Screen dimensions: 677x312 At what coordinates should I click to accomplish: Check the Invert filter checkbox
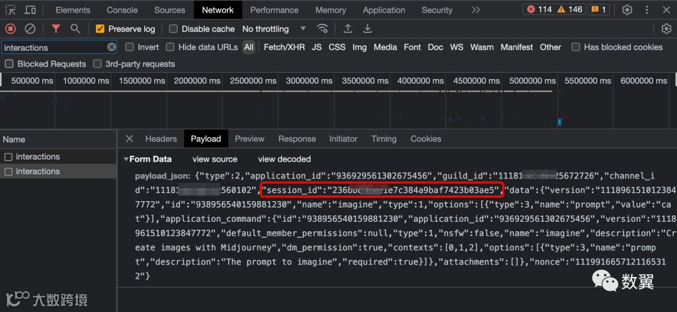coord(130,47)
